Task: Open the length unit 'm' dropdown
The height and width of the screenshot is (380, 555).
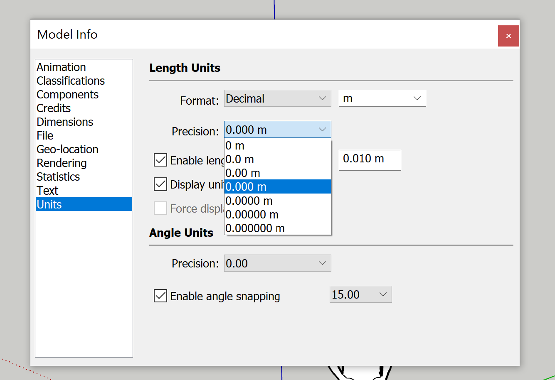Action: pos(382,98)
